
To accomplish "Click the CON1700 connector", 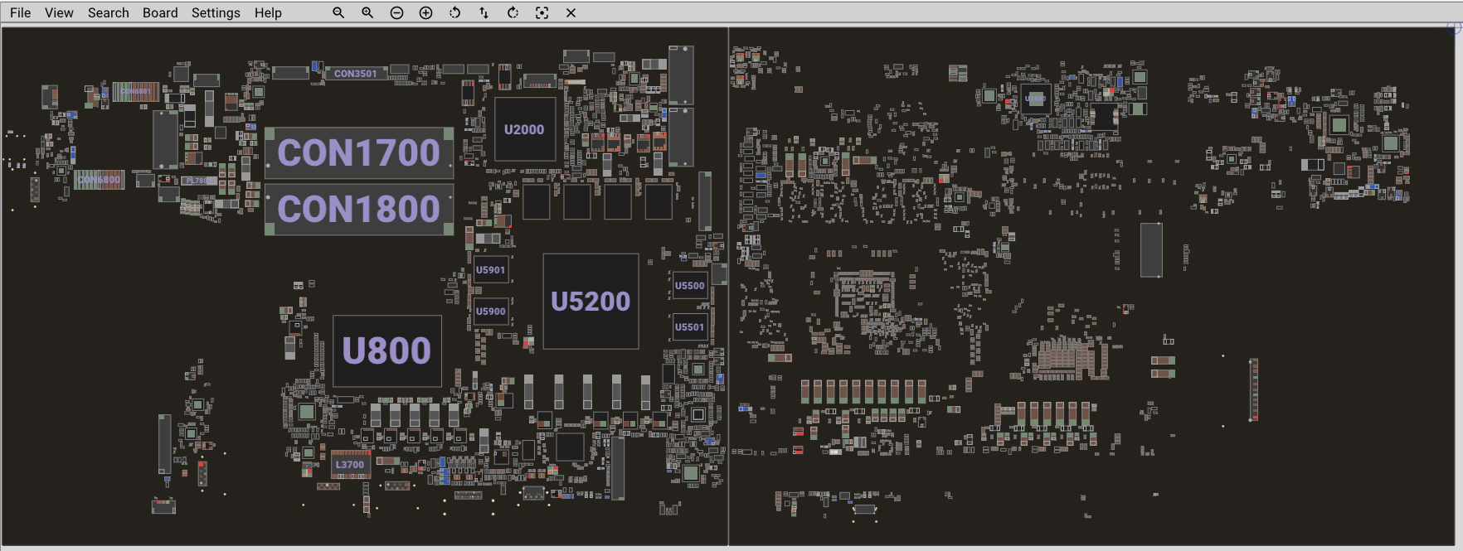I will [359, 153].
